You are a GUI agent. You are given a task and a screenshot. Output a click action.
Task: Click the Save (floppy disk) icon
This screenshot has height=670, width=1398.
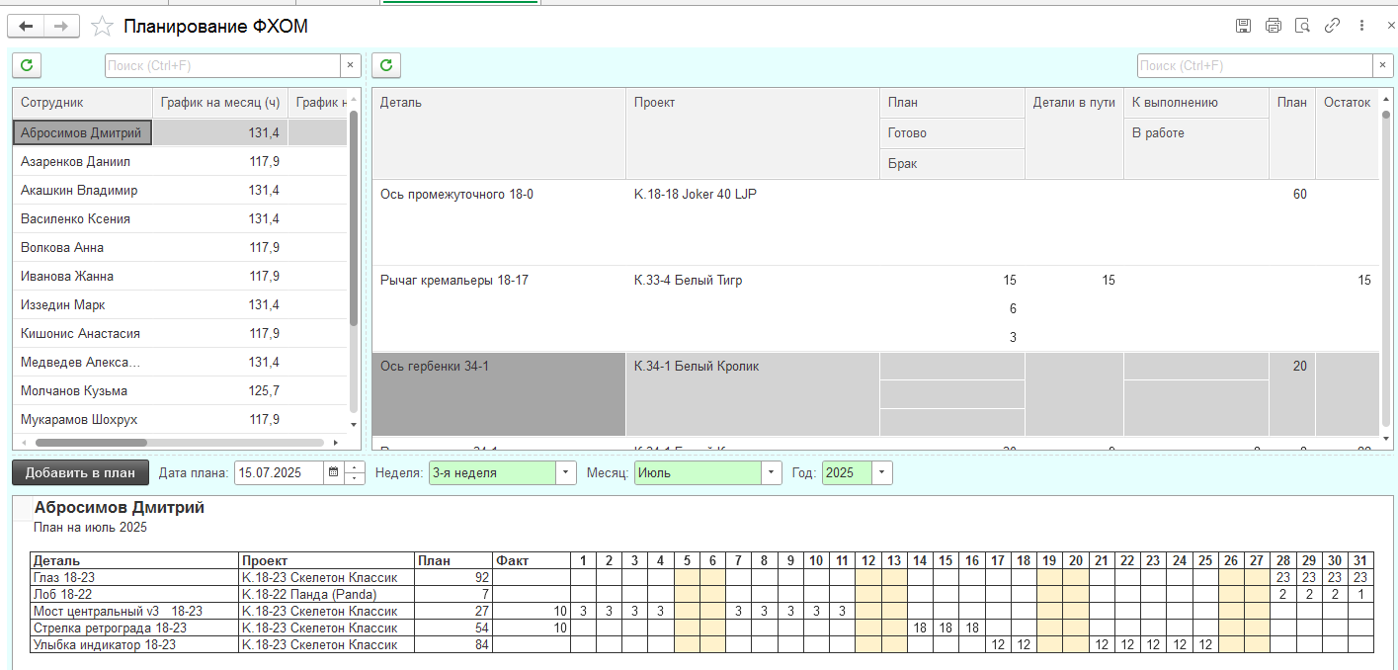[1243, 27]
